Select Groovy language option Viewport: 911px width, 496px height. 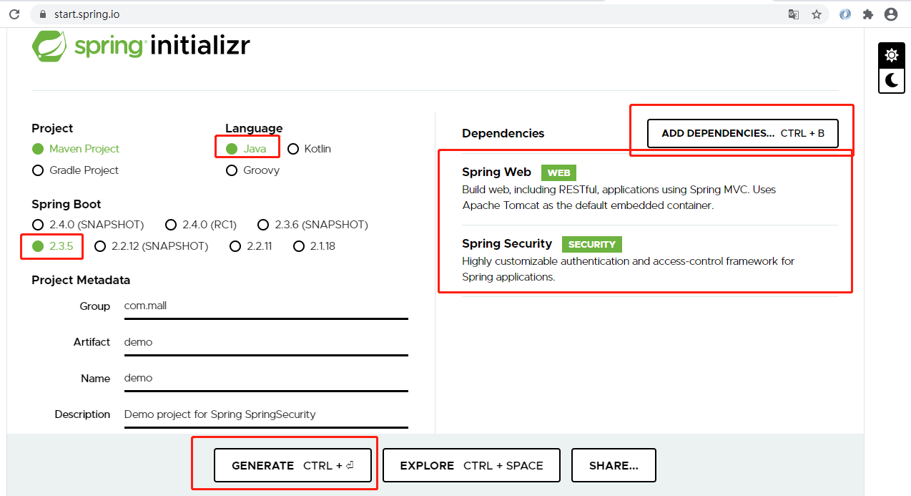pyautogui.click(x=252, y=170)
